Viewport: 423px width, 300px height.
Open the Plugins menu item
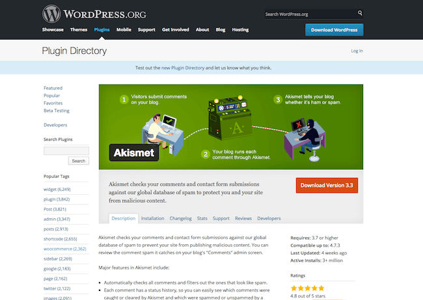coord(102,30)
